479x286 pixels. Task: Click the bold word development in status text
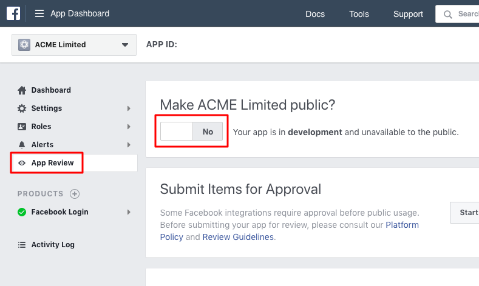coord(315,132)
